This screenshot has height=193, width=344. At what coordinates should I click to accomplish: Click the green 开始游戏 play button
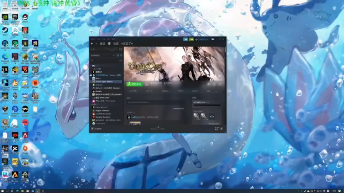(135, 84)
